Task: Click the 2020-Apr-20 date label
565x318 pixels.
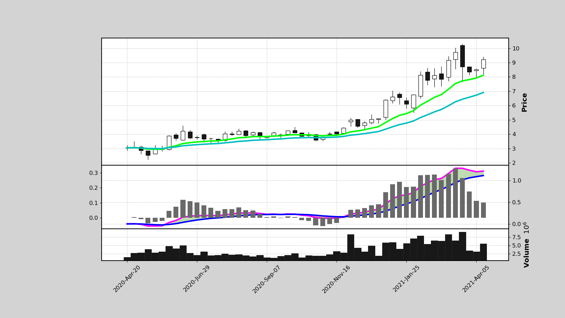Action: tap(127, 279)
